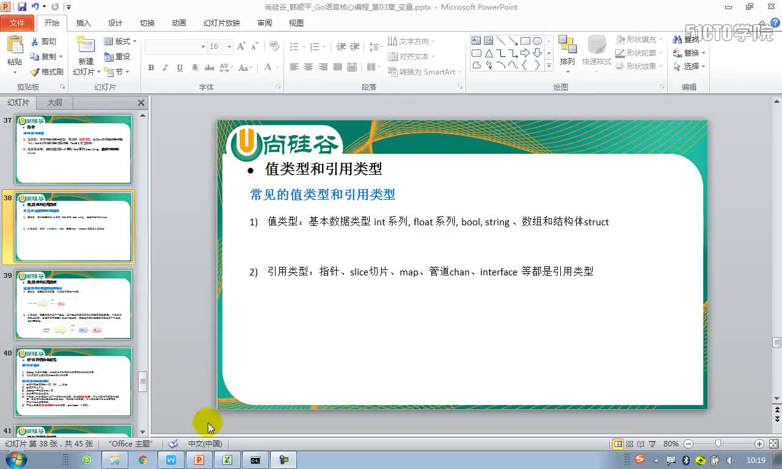782x469 pixels.
Task: Click the New Slide (新建幻灯片) icon
Action: coord(86,46)
